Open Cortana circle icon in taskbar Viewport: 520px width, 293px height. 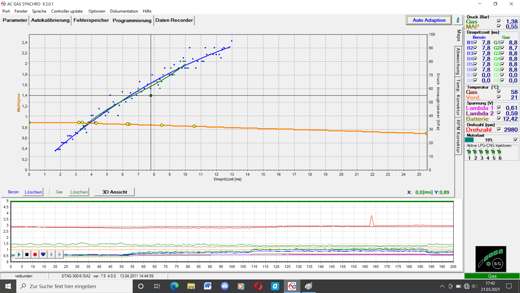pyautogui.click(x=141, y=286)
